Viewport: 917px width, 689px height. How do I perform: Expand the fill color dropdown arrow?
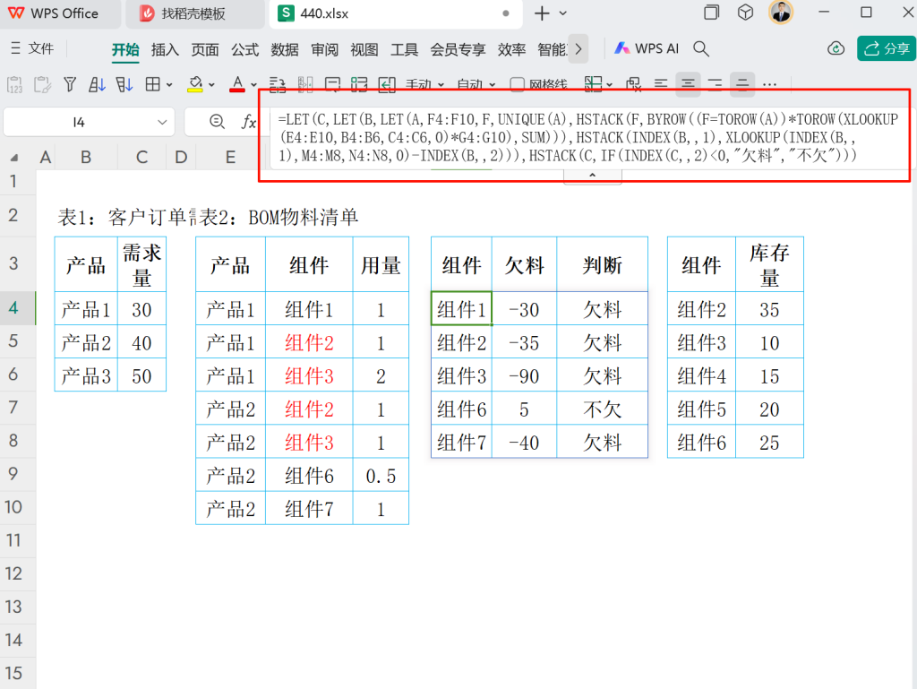coord(211,85)
